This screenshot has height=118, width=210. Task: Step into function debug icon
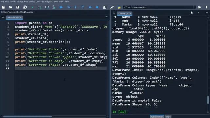coord(76,7)
